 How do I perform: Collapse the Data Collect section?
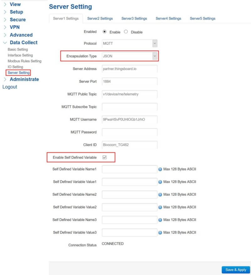pyautogui.click(x=23, y=43)
